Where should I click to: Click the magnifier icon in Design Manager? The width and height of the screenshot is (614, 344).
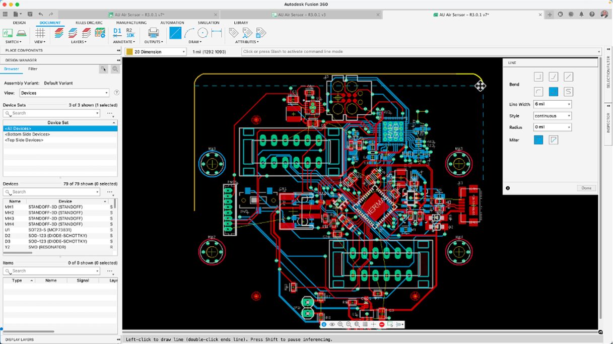pos(115,70)
